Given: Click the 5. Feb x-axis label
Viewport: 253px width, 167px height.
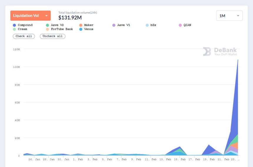Looking at the screenshot, I should pyautogui.click(x=107, y=159).
